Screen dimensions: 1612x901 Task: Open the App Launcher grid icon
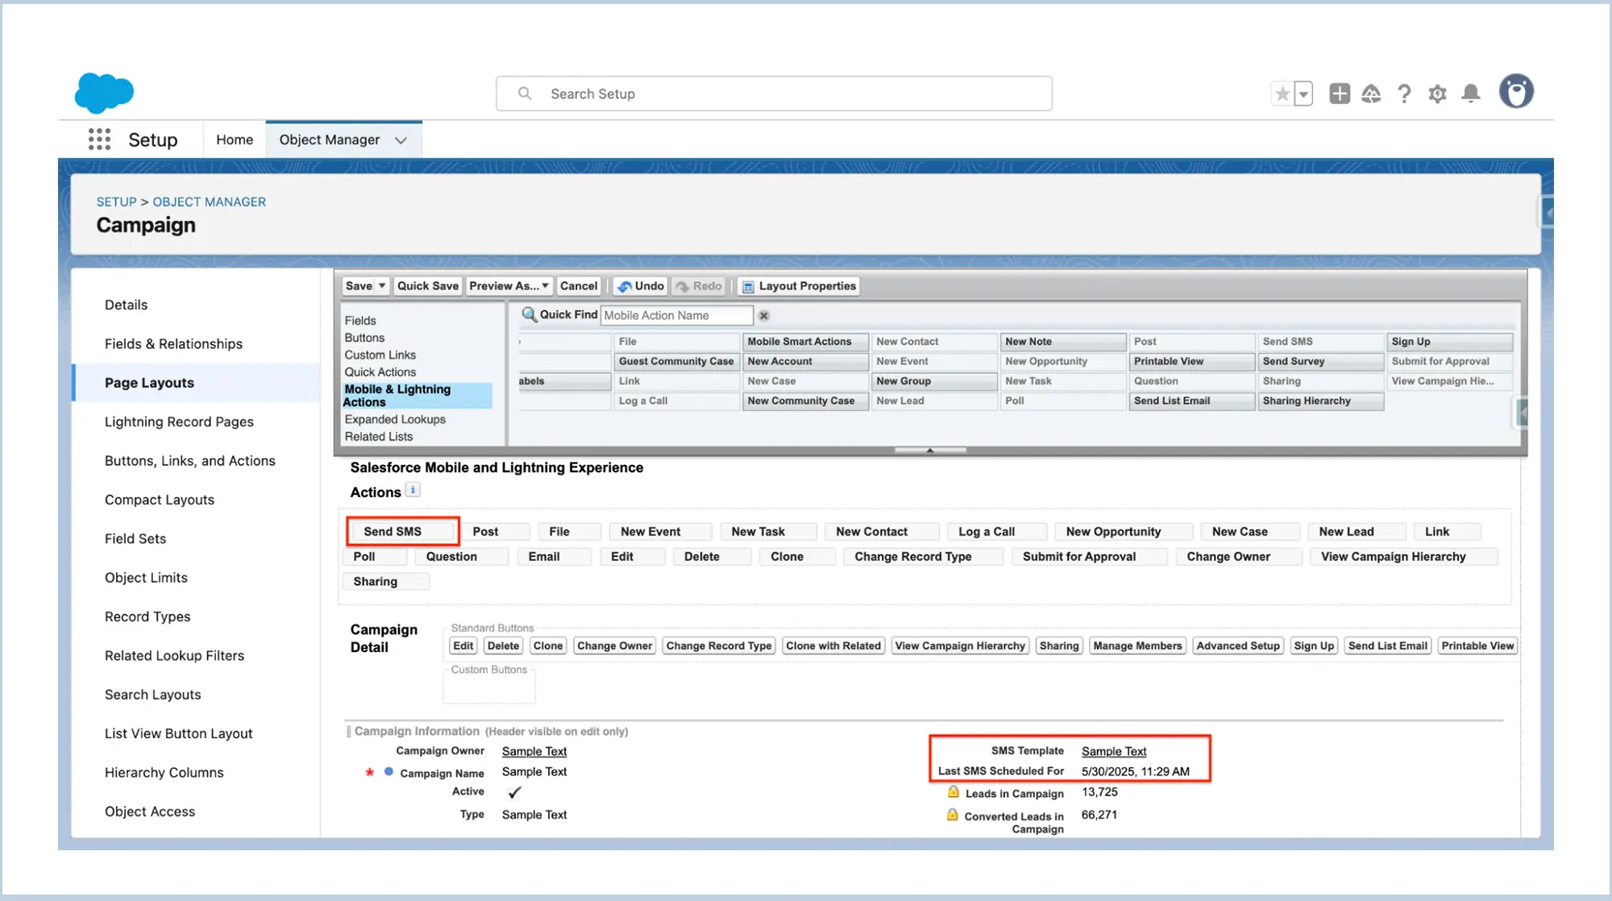pyautogui.click(x=99, y=139)
